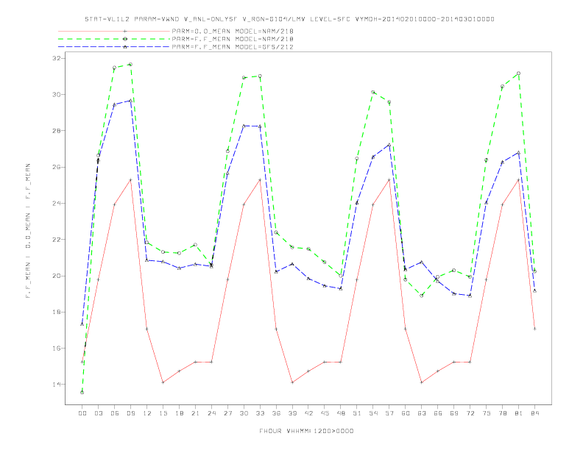Click x-axis tick label 48
Image resolution: width=583 pixels, height=450 pixels.
point(341,413)
